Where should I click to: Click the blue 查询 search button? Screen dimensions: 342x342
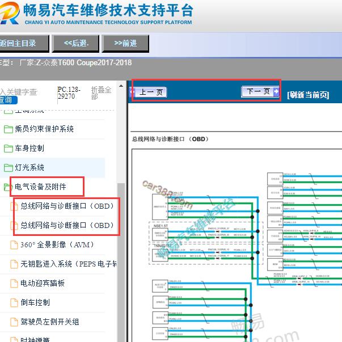point(9,100)
